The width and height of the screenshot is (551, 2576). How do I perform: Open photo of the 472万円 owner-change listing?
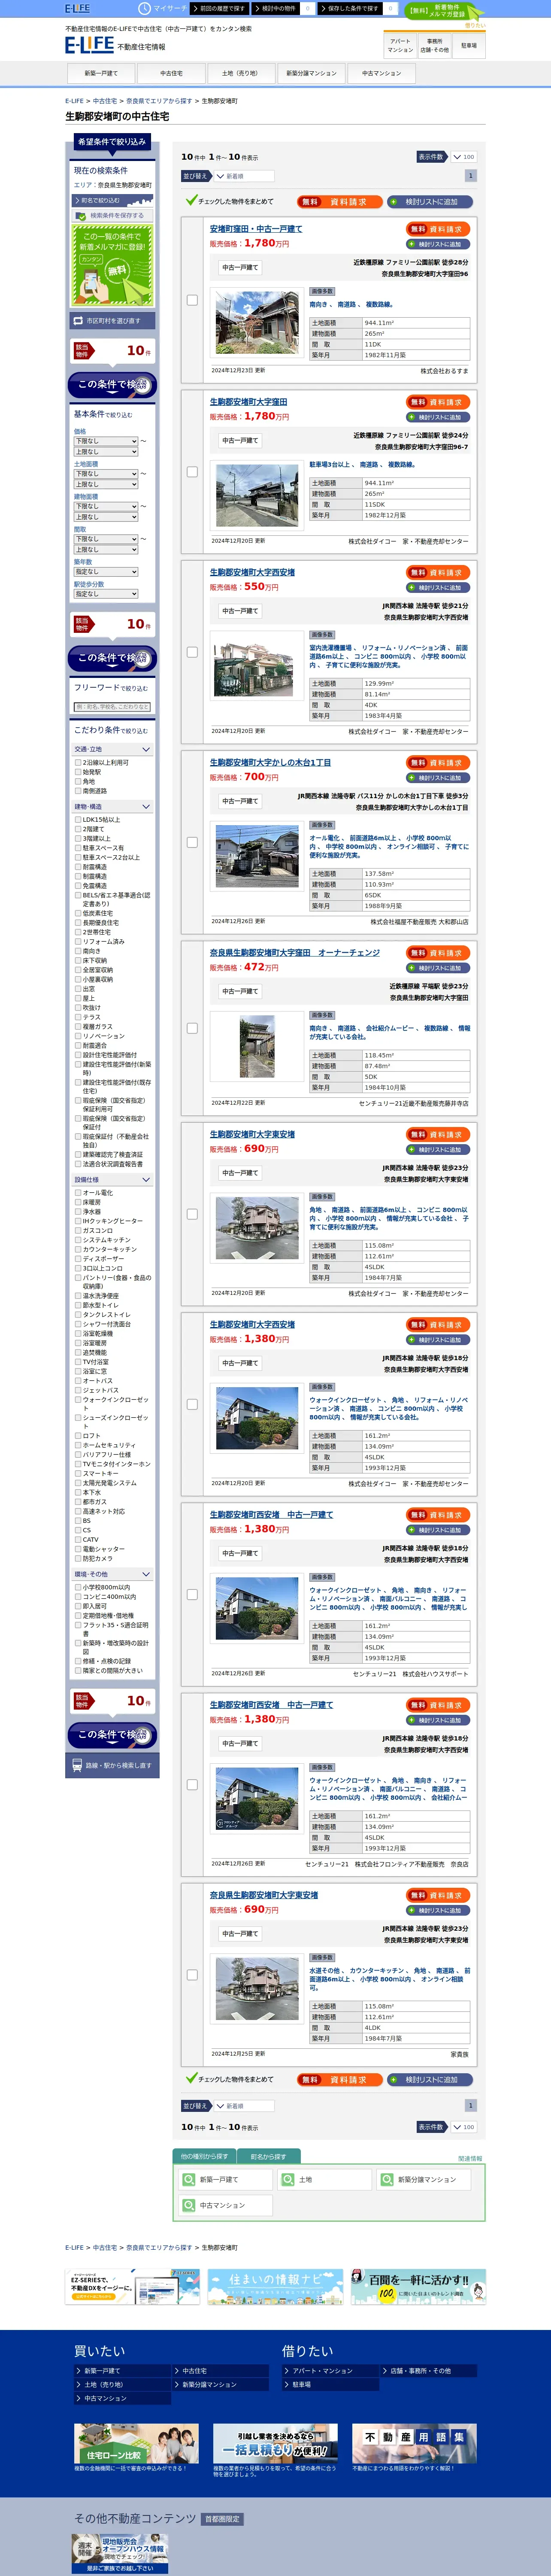click(257, 1047)
